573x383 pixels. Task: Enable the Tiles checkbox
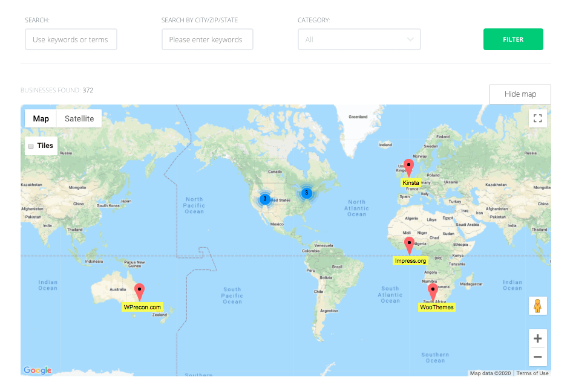pos(31,146)
